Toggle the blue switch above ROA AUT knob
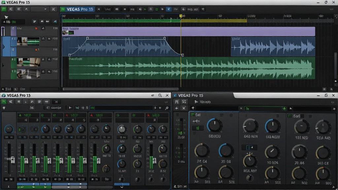Viewport: 338px width, 190px height. pos(250,147)
